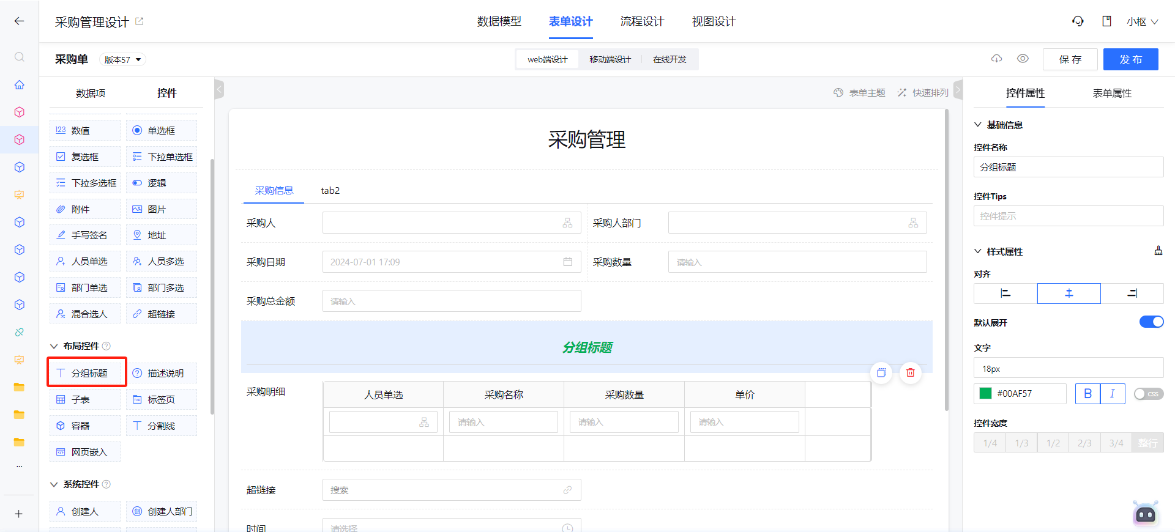Open the customer support headset icon
The height and width of the screenshot is (532, 1175).
pyautogui.click(x=1078, y=21)
